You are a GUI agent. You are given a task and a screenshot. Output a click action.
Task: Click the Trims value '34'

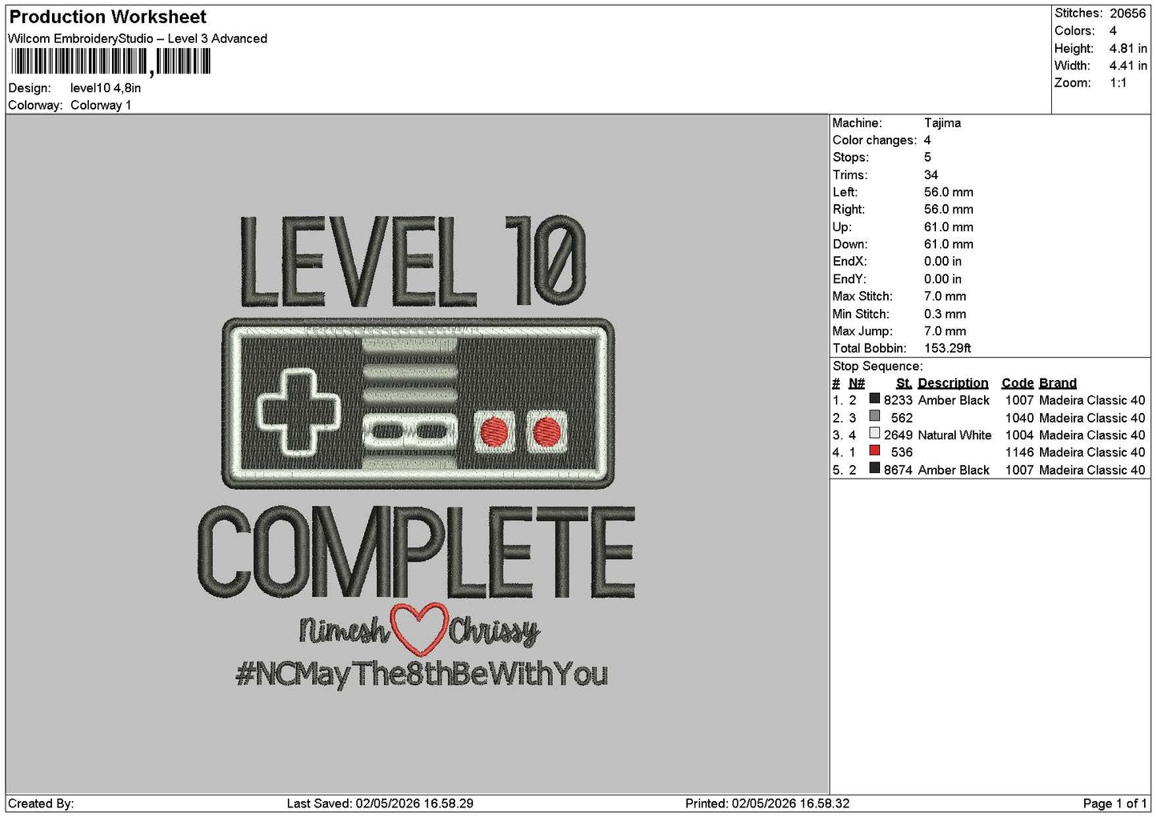[x=931, y=175]
